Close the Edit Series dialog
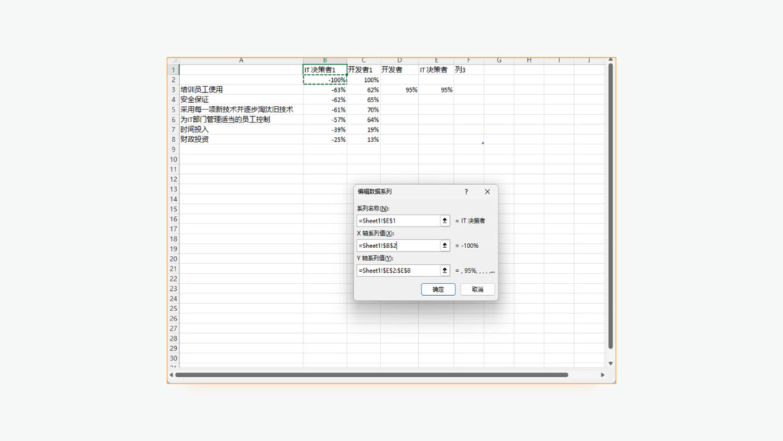 pos(487,191)
